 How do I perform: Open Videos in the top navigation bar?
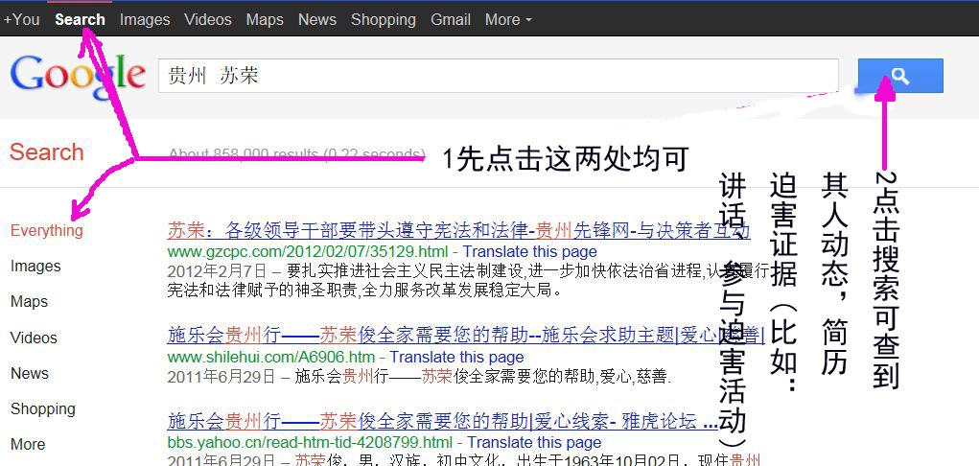[x=208, y=19]
